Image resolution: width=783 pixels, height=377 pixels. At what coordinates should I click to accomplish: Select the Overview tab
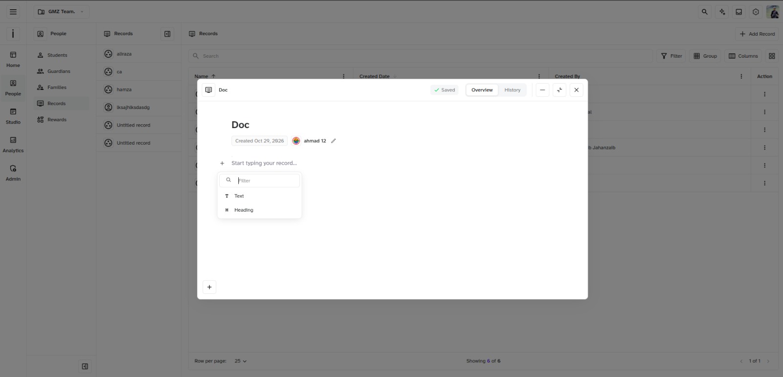(482, 90)
